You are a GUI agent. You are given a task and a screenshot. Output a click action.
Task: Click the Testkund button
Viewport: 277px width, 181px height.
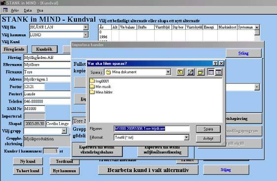click(x=65, y=161)
